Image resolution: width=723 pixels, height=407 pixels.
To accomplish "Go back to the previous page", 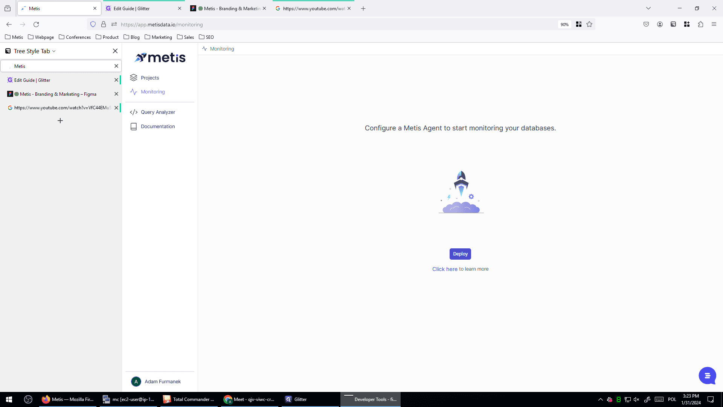I will click(x=9, y=24).
